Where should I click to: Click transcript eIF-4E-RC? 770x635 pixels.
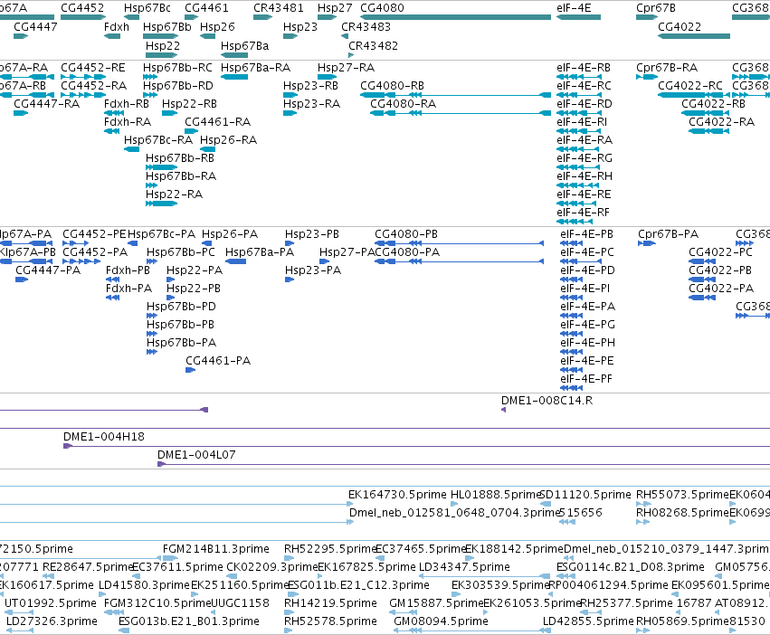click(x=584, y=85)
